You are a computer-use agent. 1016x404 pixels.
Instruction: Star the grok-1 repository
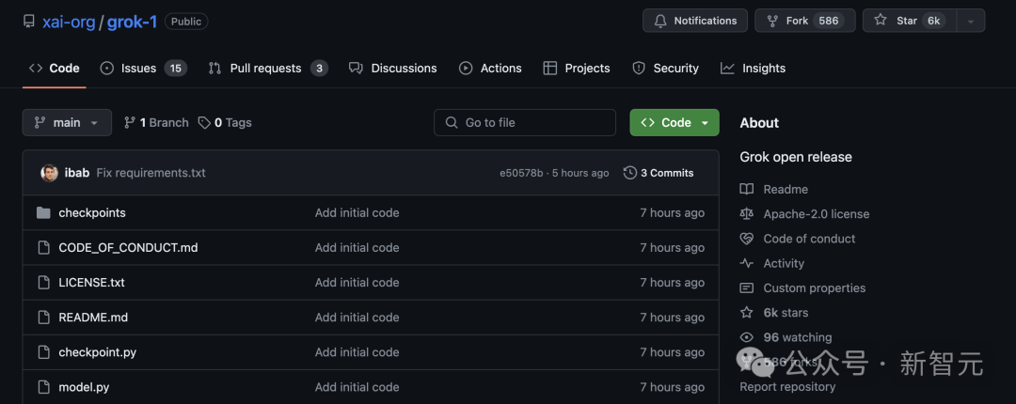pyautogui.click(x=906, y=21)
